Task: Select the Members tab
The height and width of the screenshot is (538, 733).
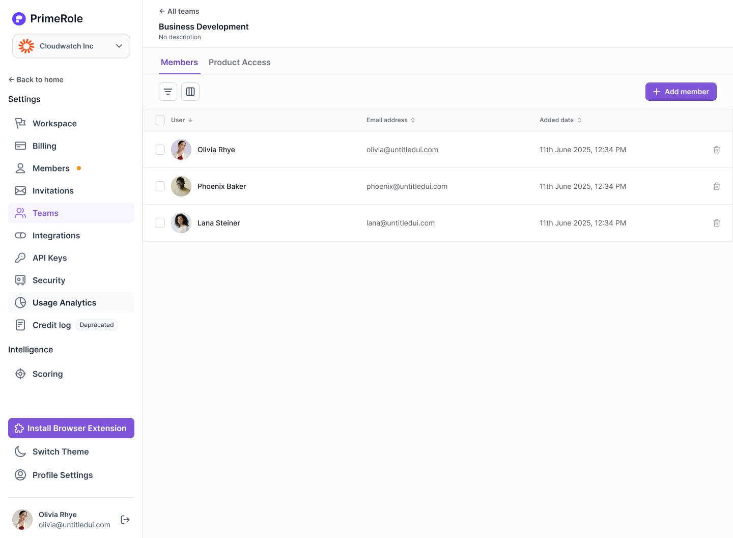Action: point(179,63)
